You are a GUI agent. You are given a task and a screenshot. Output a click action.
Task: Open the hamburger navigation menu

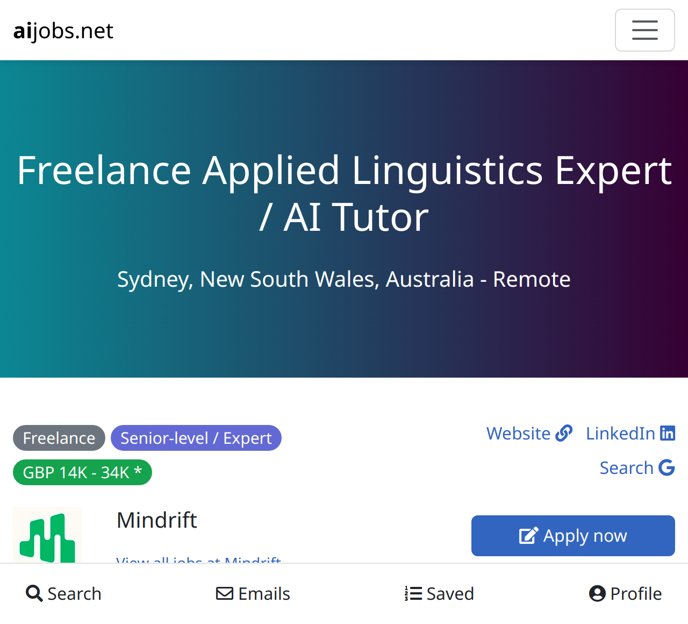[x=644, y=30]
